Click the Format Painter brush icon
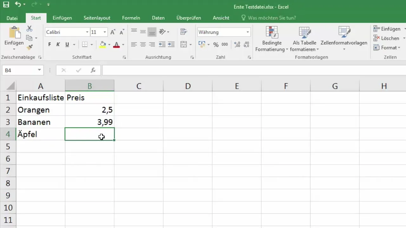This screenshot has height=228, width=406. [29, 47]
